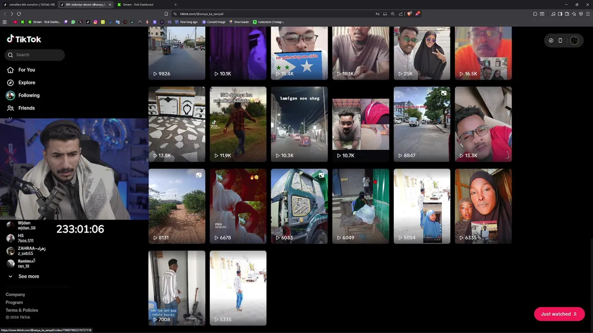
Task: Expand See more following accounts
Action: coord(28,276)
